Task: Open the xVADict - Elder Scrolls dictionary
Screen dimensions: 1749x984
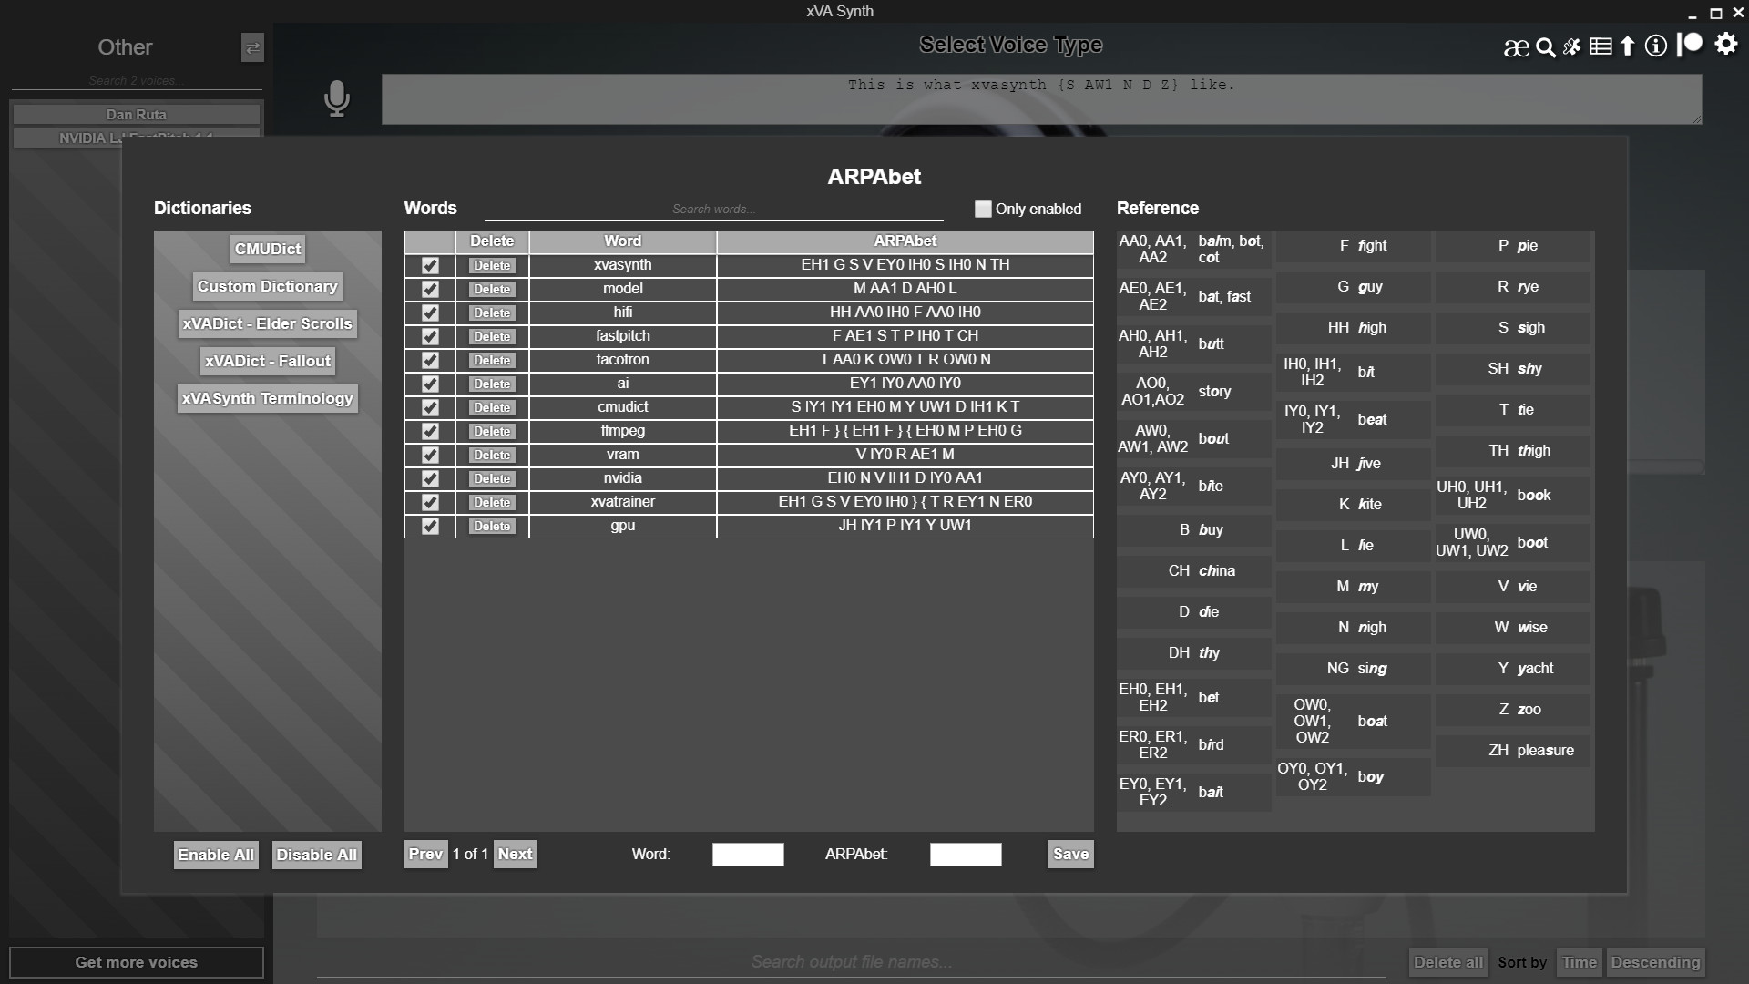Action: pos(267,323)
